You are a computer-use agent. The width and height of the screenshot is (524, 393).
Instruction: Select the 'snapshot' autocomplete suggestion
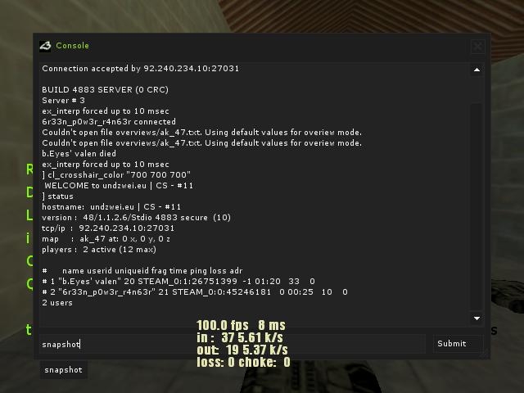coord(64,370)
